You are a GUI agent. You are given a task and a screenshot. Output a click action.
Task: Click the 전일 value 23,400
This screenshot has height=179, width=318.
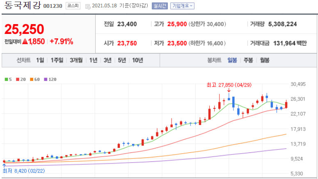tap(127, 24)
